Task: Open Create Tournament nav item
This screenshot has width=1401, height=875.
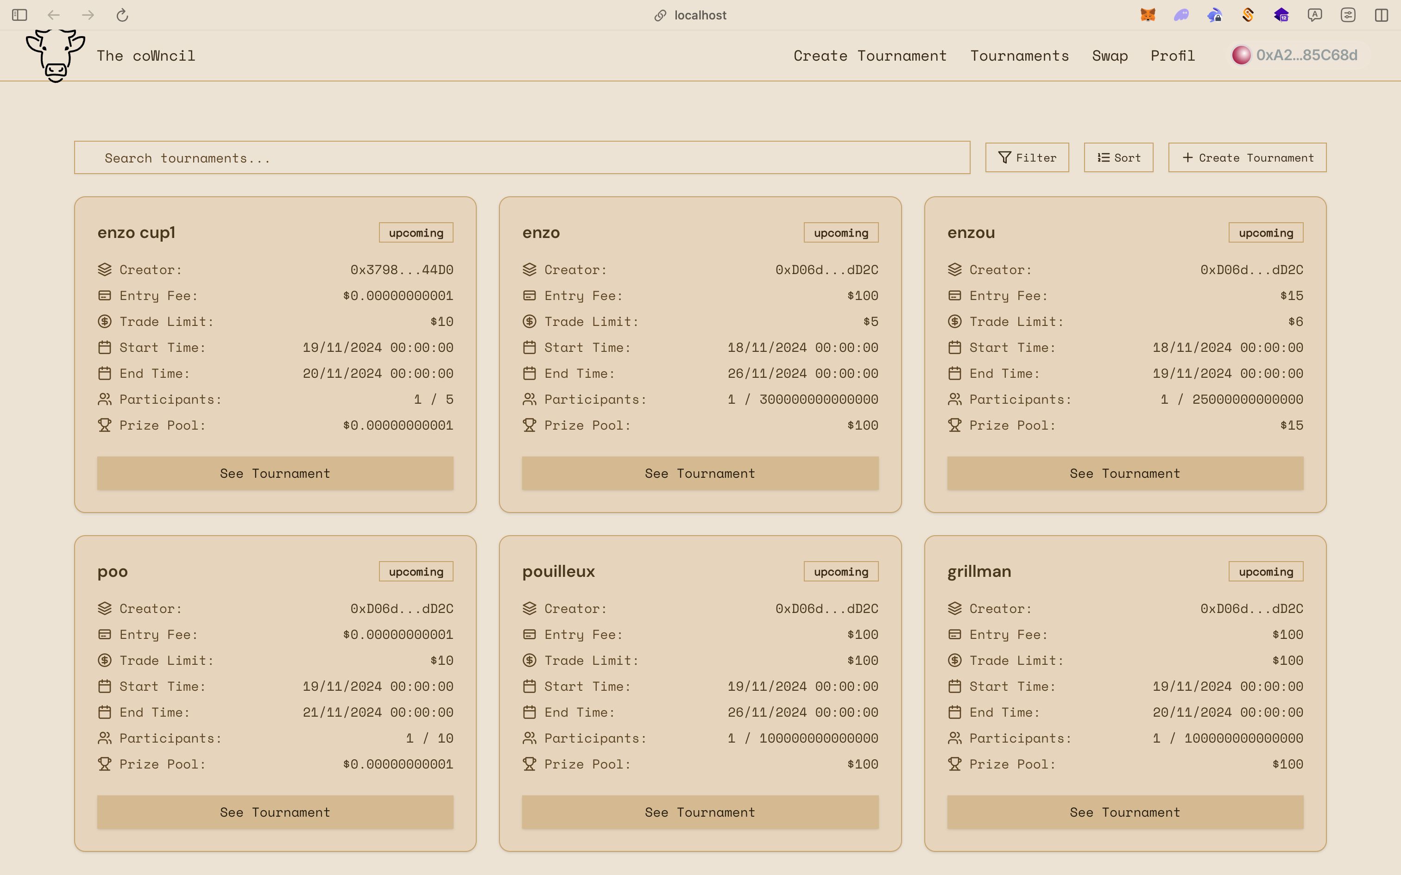Action: click(x=870, y=56)
